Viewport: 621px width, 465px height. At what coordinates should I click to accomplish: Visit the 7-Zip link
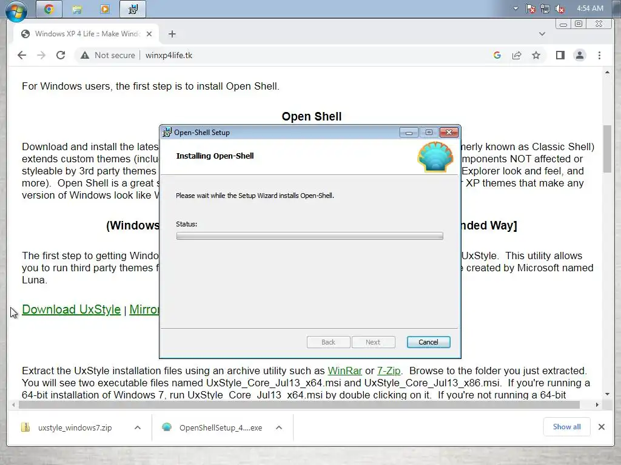(x=389, y=371)
